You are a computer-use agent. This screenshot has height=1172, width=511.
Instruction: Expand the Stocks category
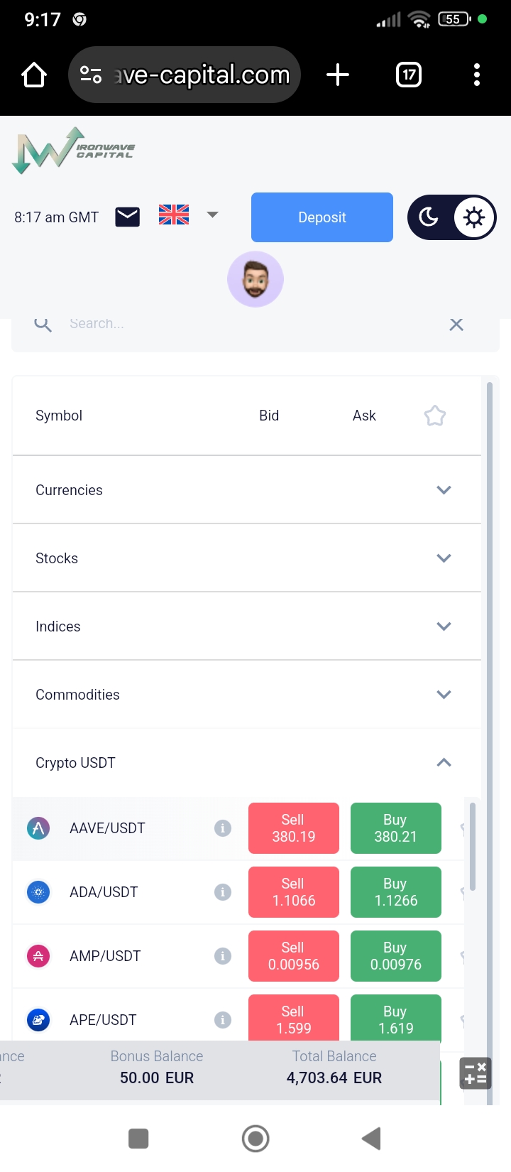444,558
